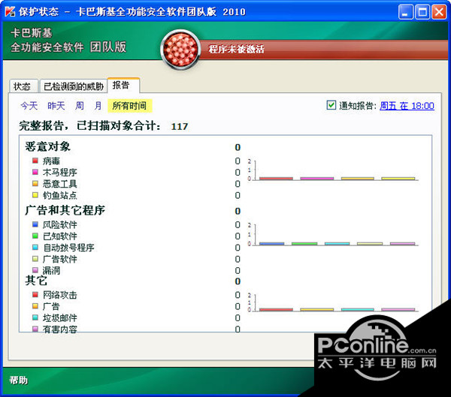Click the yellow 钓鱼站点 color swatch
The width and height of the screenshot is (451, 397).
tap(35, 195)
